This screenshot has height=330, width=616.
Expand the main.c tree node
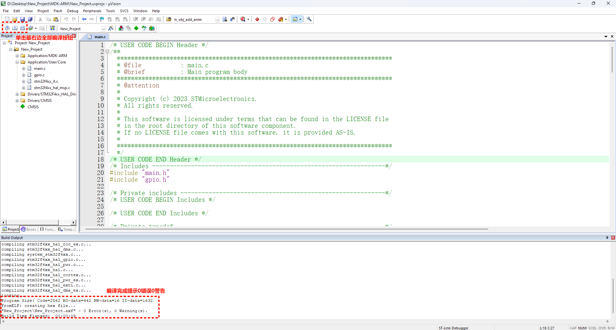tap(23, 69)
